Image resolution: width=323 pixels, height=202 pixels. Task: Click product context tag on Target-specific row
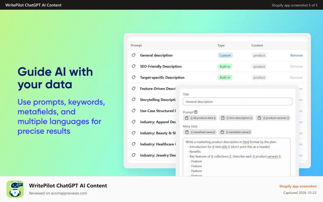pos(259,78)
